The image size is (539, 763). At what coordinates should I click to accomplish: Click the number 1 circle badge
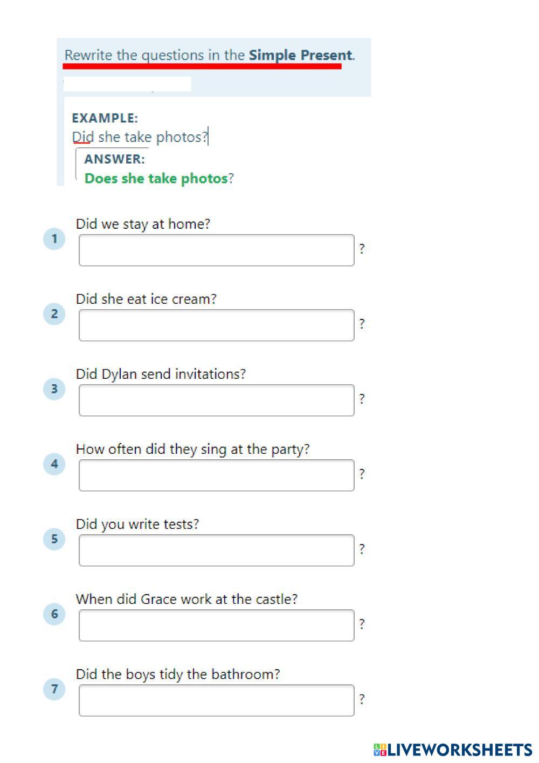pos(54,239)
